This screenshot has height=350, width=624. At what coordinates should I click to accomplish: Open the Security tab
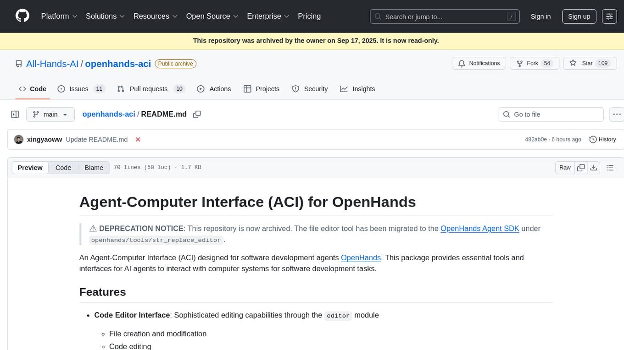pos(310,89)
